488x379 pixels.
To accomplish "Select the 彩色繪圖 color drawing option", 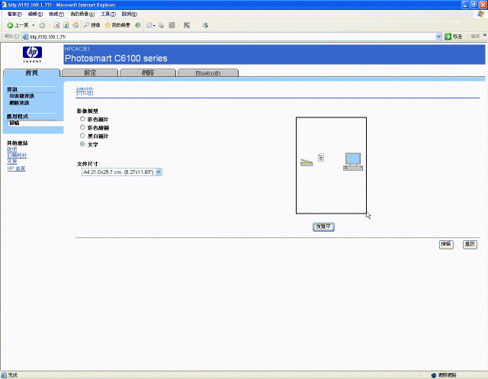I will tap(82, 127).
